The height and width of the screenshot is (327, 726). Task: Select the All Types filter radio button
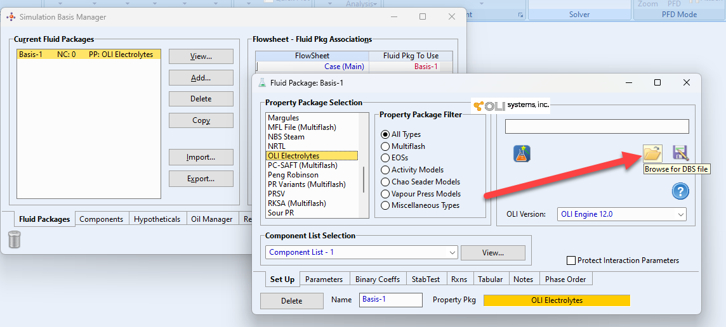[385, 134]
